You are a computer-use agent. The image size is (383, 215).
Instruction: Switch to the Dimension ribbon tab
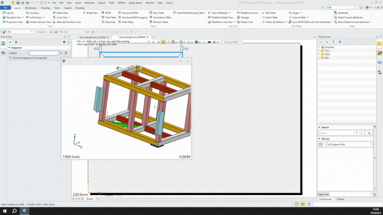click(x=31, y=8)
